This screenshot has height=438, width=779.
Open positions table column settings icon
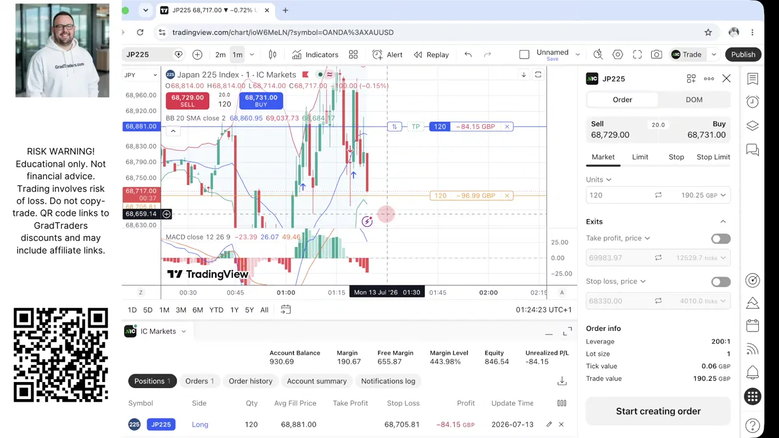click(x=562, y=403)
